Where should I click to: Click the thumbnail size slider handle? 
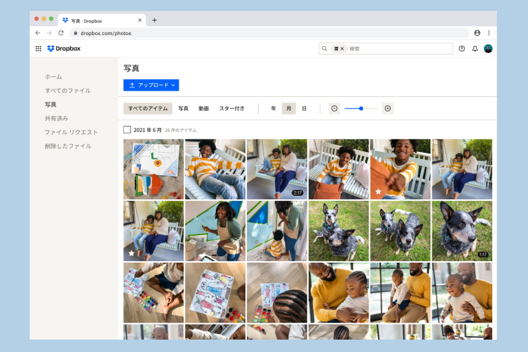click(361, 109)
